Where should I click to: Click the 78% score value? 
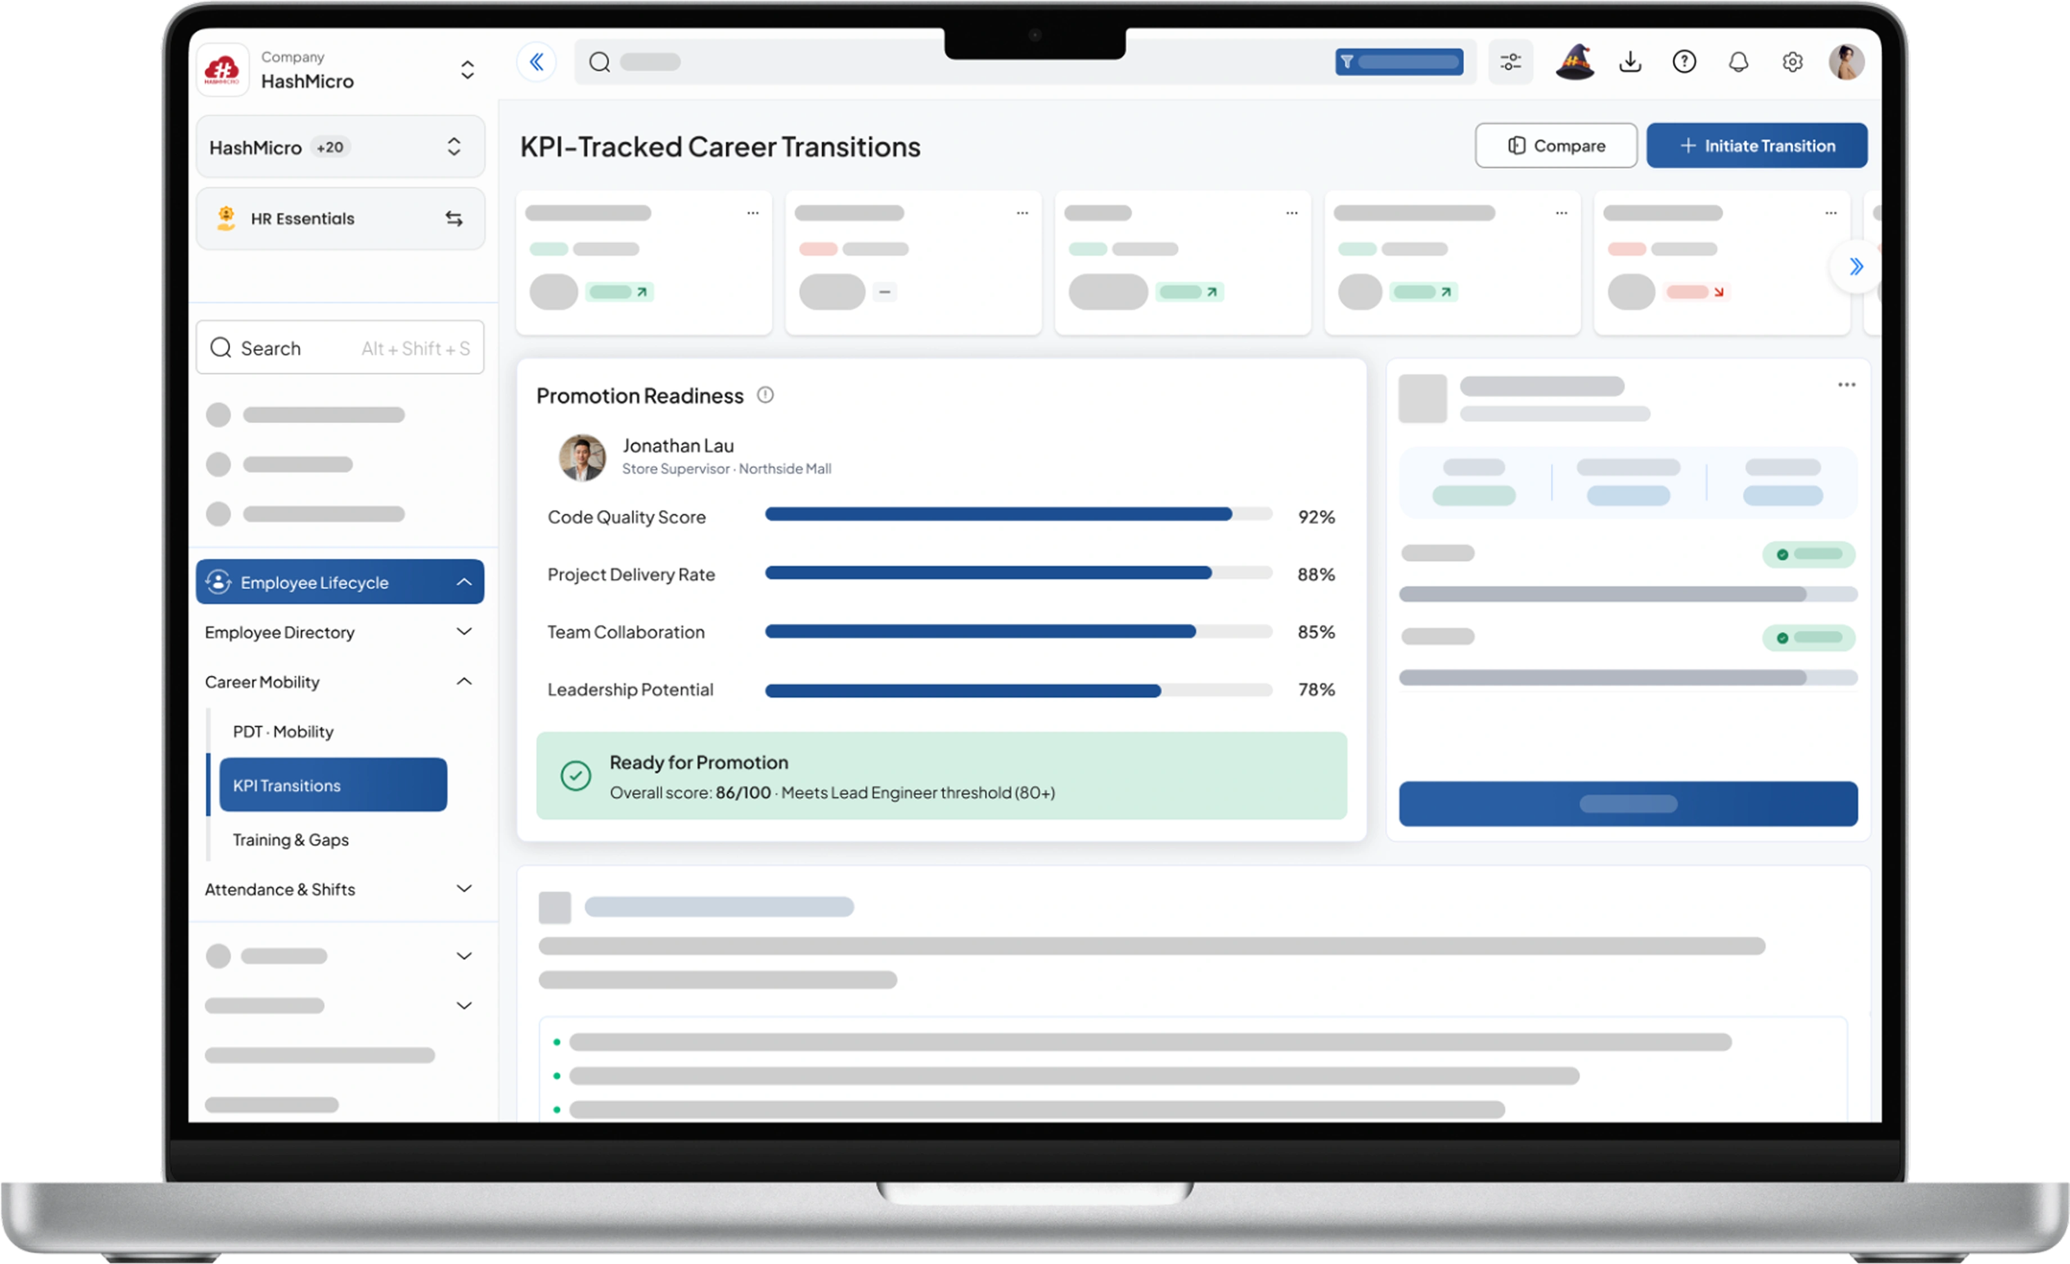(1316, 690)
